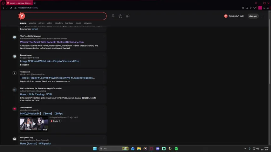The height and width of the screenshot is (152, 271).
Task: Open the browser Easy Setup menu icon
Action: point(268,8)
